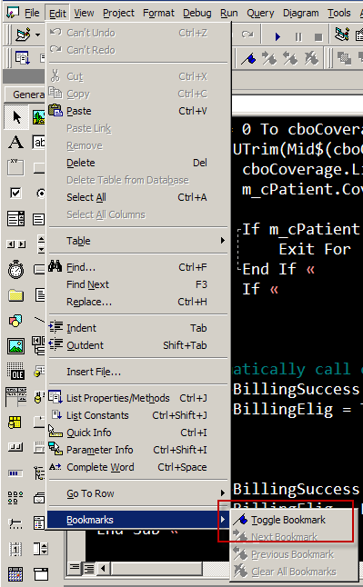Image resolution: width=363 pixels, height=587 pixels.
Task: Open the View menu
Action: pyautogui.click(x=84, y=13)
